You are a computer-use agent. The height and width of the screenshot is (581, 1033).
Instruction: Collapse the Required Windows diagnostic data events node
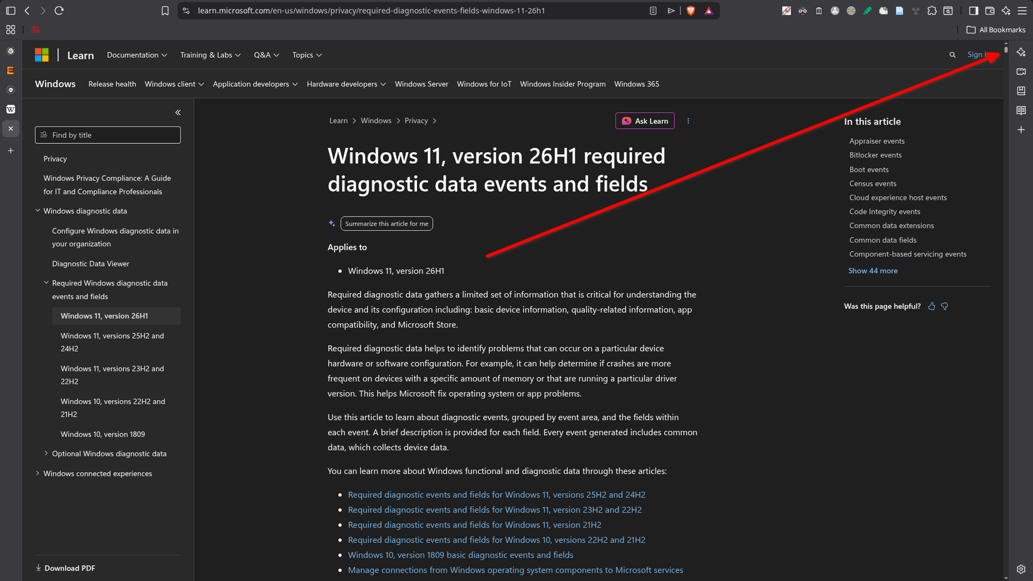46,283
